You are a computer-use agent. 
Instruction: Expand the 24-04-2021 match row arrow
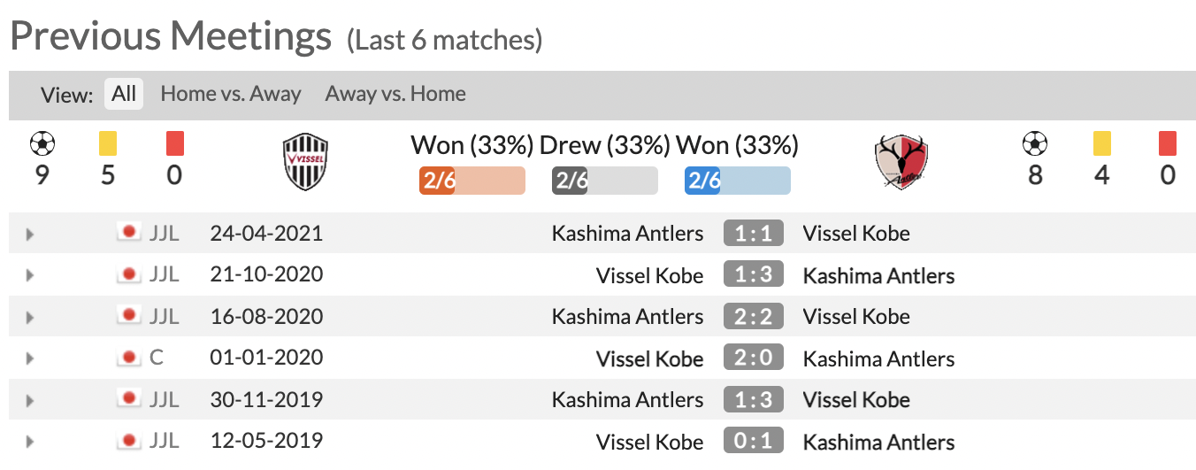click(30, 235)
